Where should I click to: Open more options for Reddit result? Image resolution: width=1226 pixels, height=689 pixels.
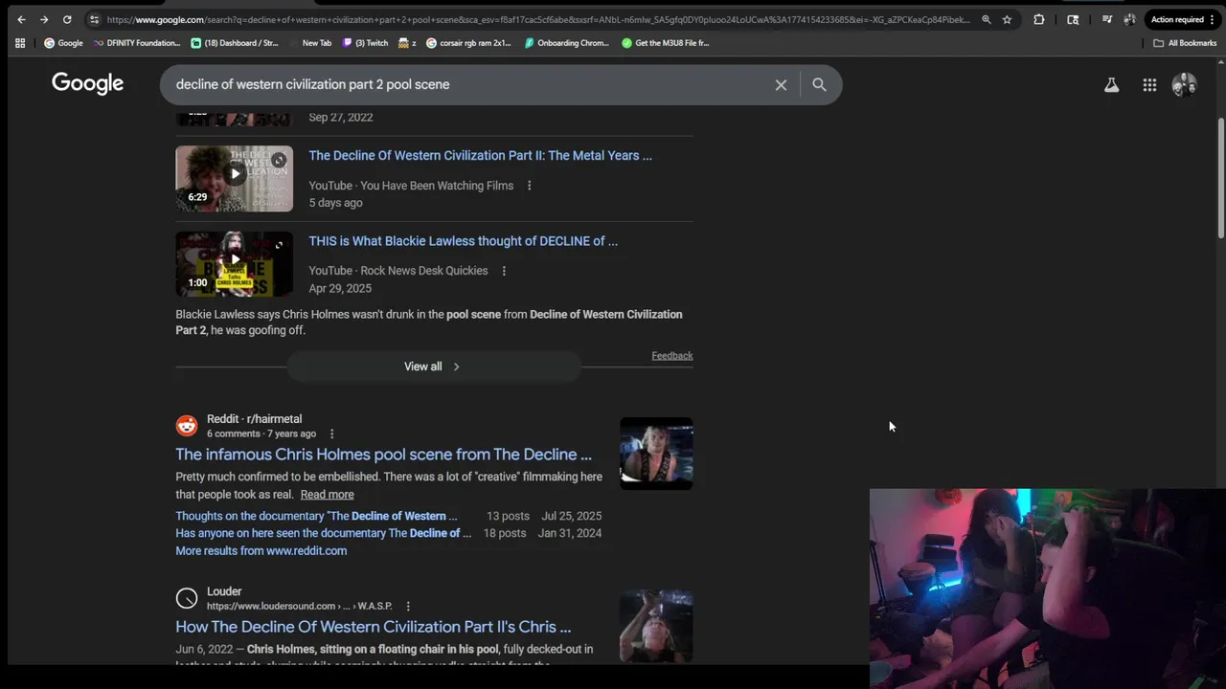click(332, 434)
